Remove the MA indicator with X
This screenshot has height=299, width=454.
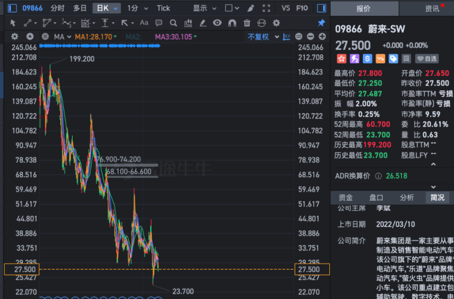tap(45, 36)
